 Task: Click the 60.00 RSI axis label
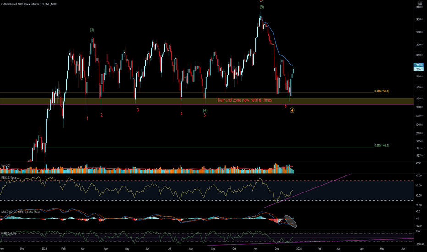click(x=419, y=186)
